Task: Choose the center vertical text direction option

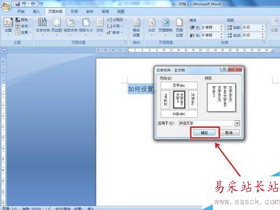Action: click(x=179, y=100)
